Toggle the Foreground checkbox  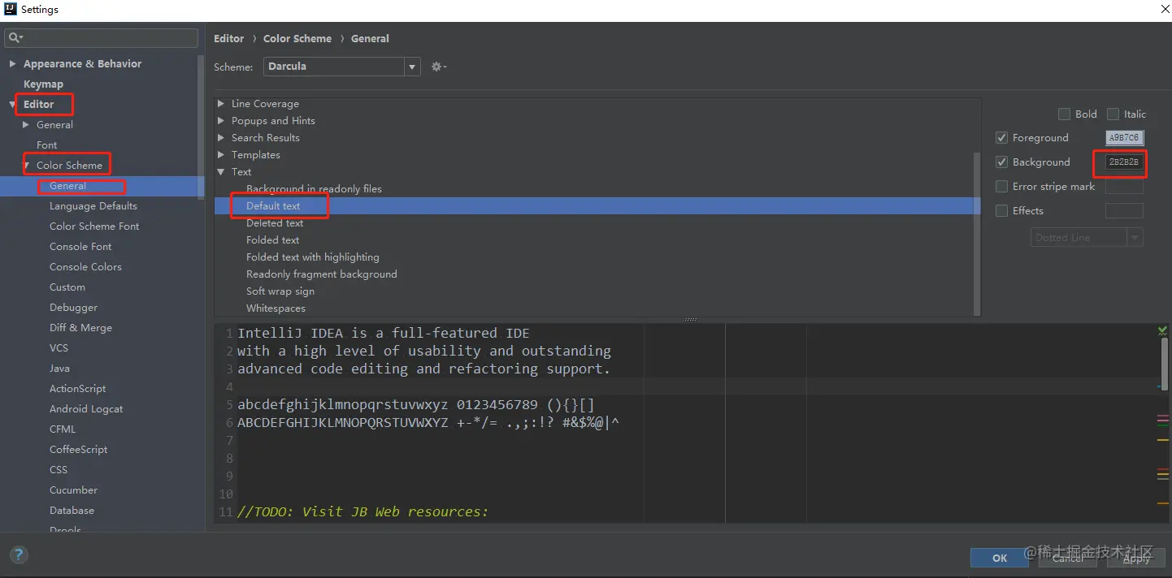click(1001, 138)
